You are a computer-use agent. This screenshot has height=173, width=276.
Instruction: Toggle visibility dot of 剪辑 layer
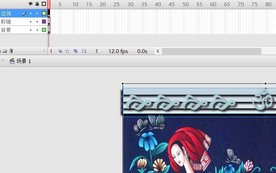(31, 22)
